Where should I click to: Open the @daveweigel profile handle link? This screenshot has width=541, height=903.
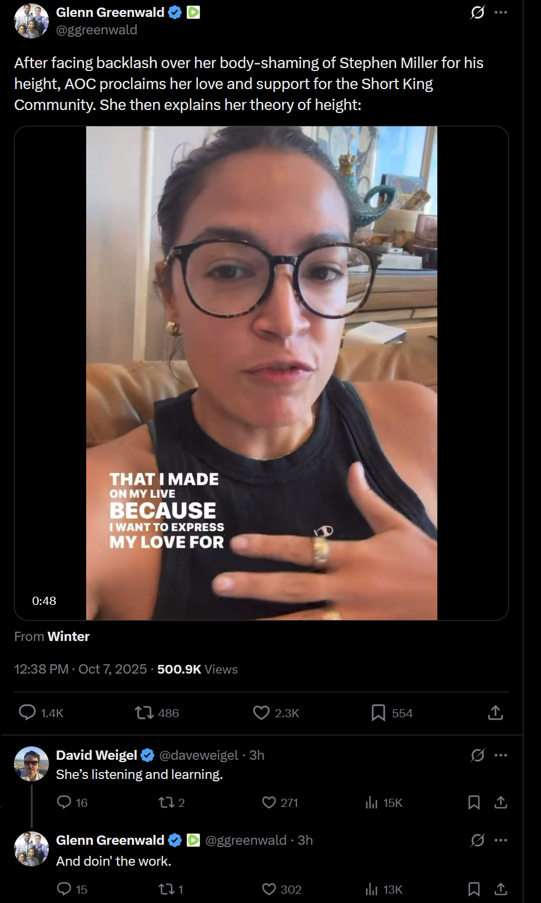[x=199, y=755]
